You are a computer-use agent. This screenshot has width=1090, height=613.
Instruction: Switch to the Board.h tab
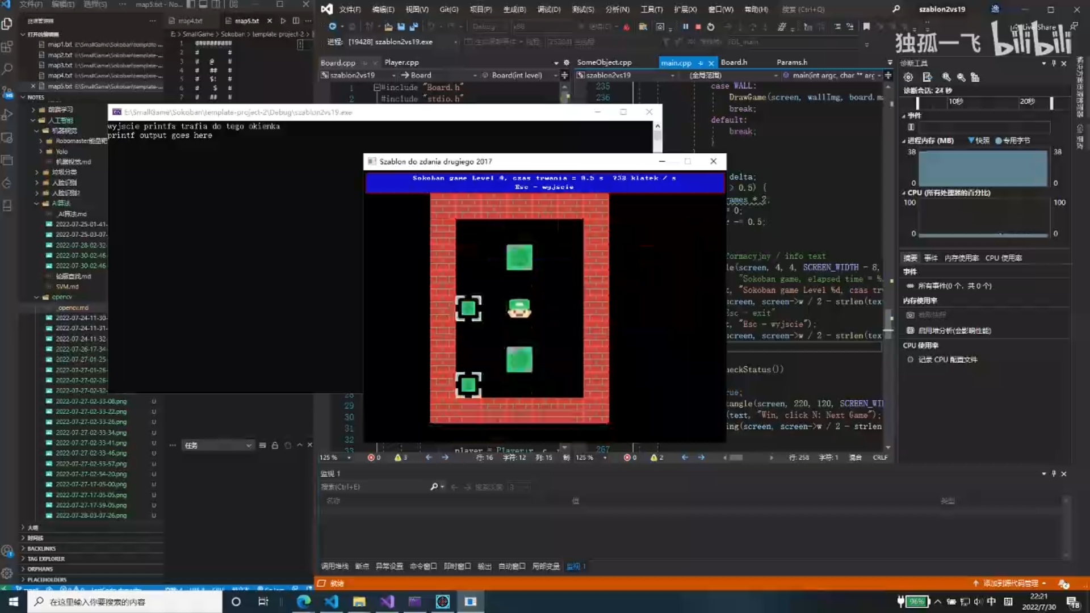click(x=733, y=62)
